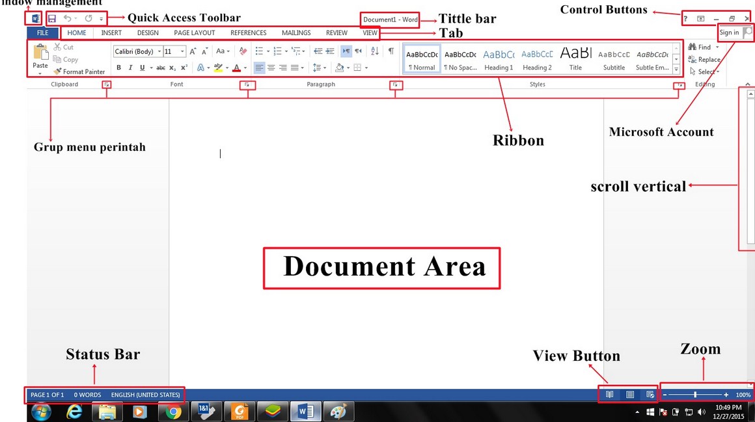Open the Change Case Aa dropdown
Screen dimensions: 755x422
[223, 51]
